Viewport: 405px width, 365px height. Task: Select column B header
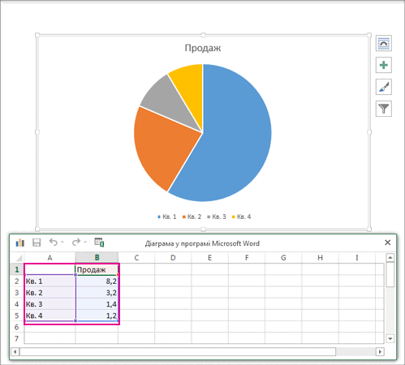pyautogui.click(x=97, y=258)
